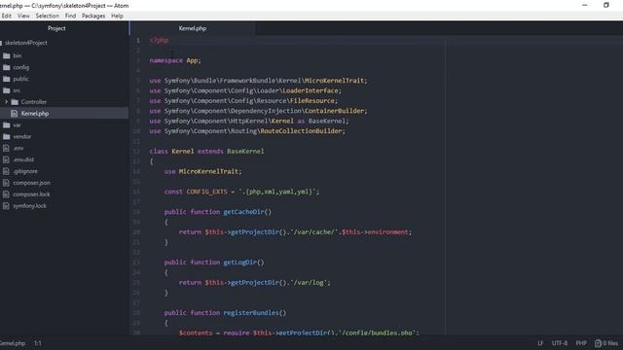This screenshot has width=623, height=350.
Task: Click the composer.lock file icon
Action: point(6,194)
